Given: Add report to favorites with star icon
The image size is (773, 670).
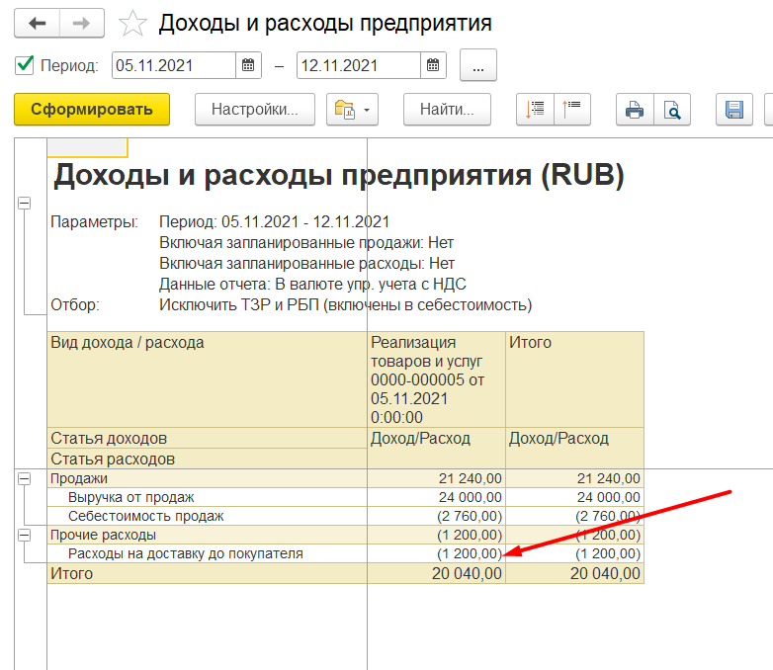Looking at the screenshot, I should [132, 24].
